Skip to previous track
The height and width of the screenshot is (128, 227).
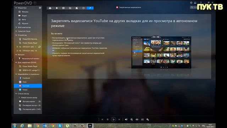(x=103, y=119)
